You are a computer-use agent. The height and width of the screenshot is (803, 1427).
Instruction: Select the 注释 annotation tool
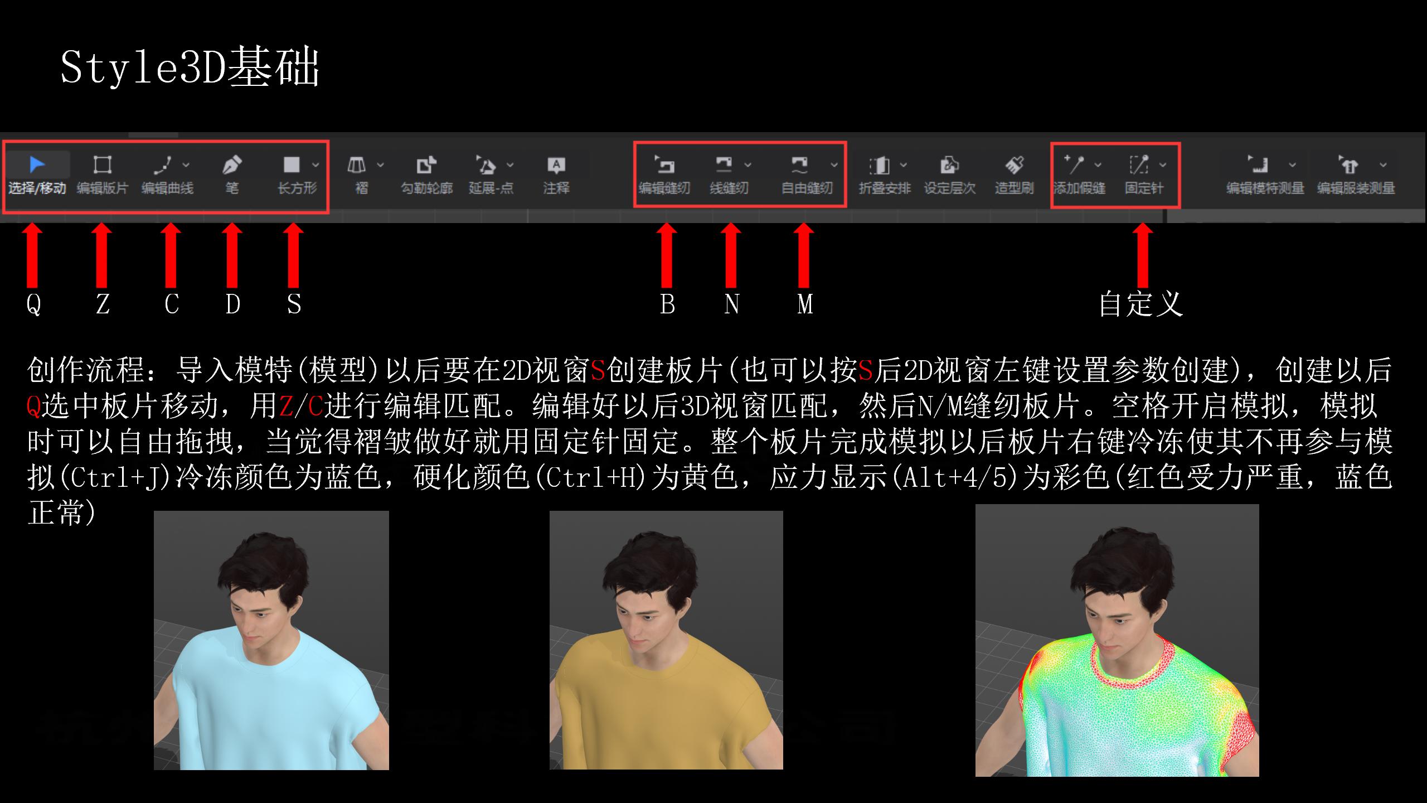point(556,174)
